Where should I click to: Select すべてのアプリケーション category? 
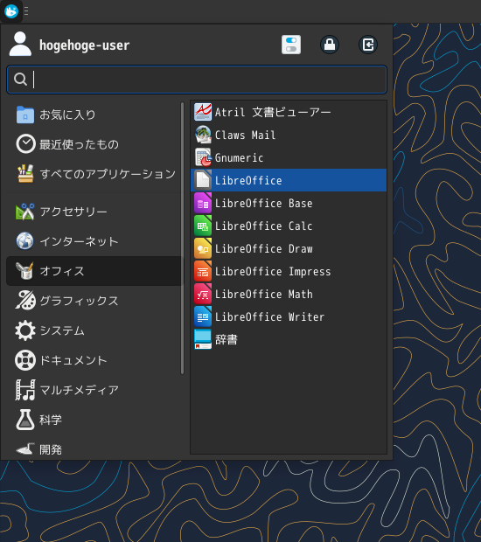pos(94,174)
